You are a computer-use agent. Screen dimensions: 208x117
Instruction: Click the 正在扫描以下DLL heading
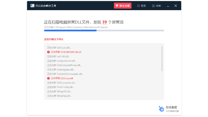54,39
